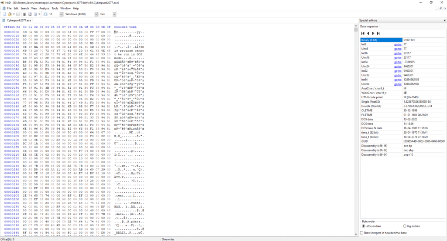Open the Analysis menu
The image size is (447, 241).
[44, 8]
